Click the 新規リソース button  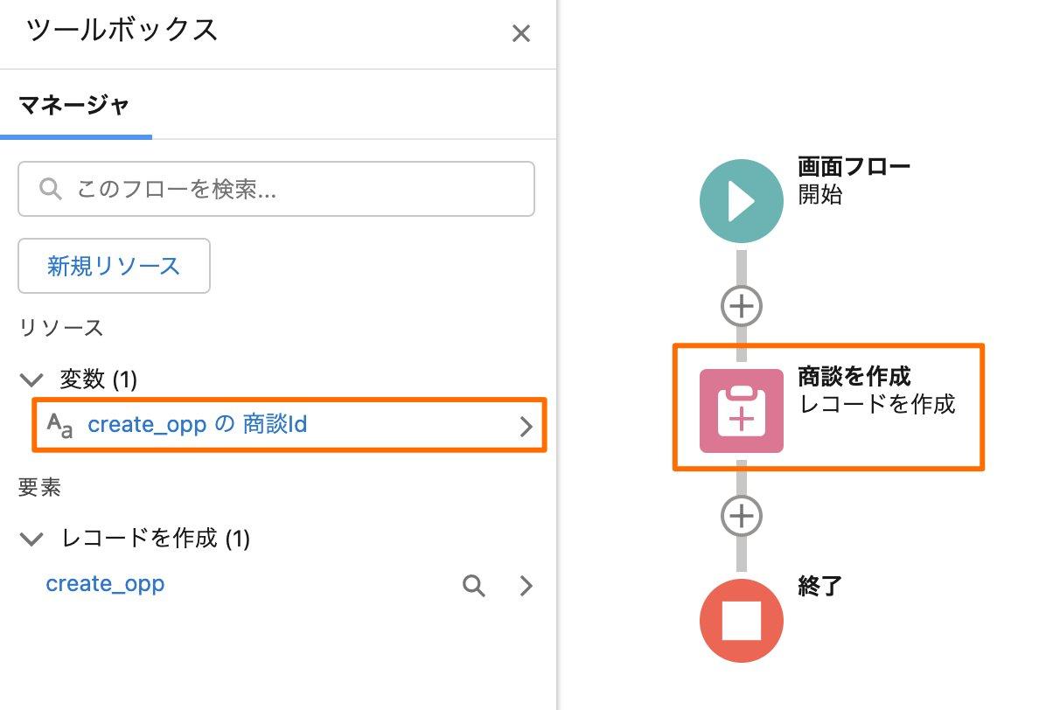(114, 266)
